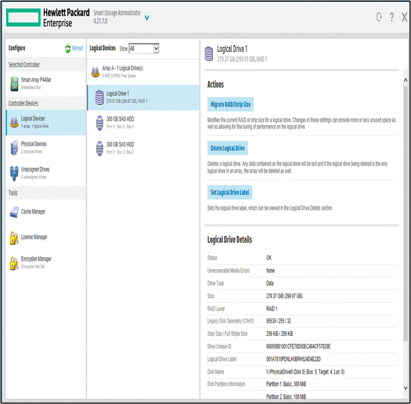Click the Logical Devices sidebar icon
The height and width of the screenshot is (404, 411).
coord(14,122)
